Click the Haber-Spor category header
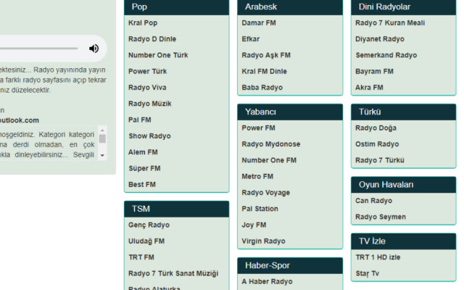This screenshot has height=290, width=464. [290, 265]
